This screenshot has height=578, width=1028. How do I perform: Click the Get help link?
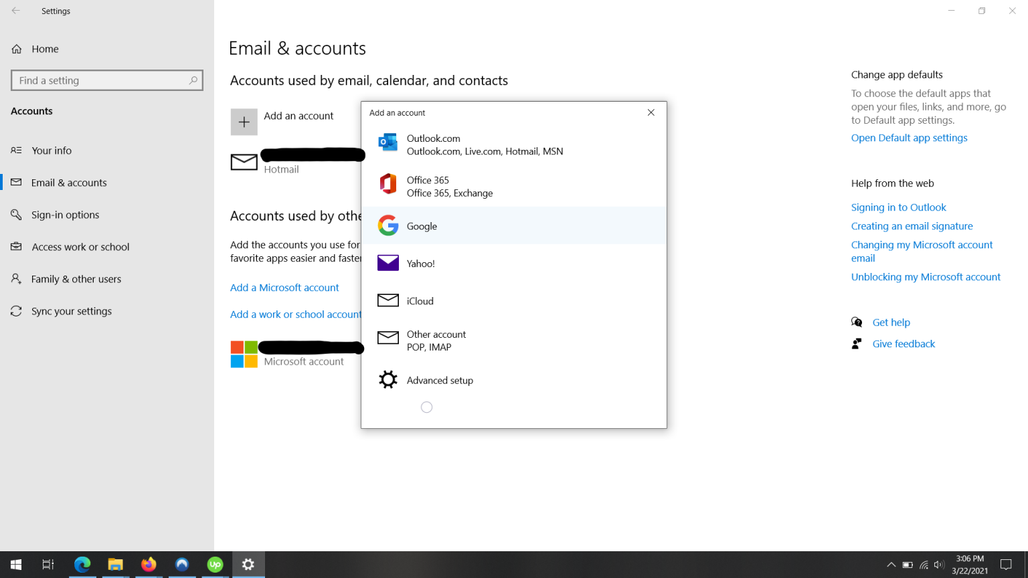[x=891, y=322]
